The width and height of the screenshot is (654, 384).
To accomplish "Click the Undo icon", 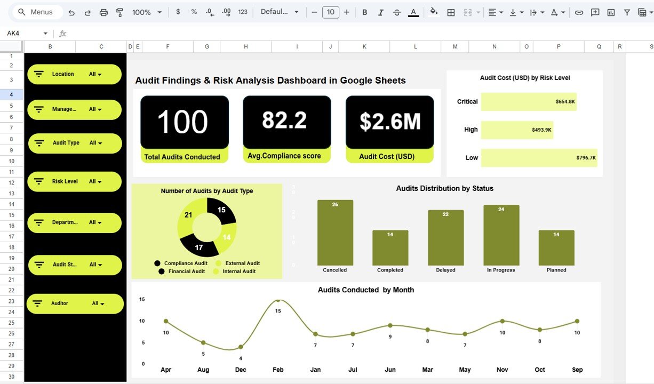I will [72, 12].
